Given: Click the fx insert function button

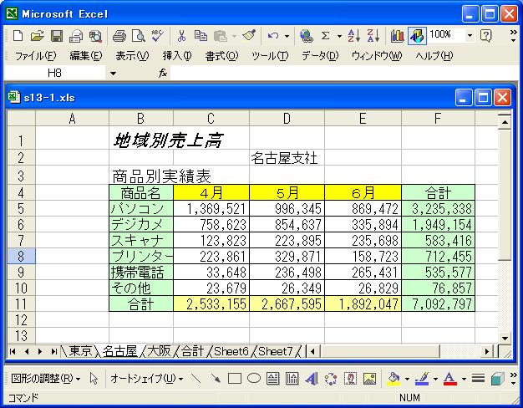Looking at the screenshot, I should 163,73.
